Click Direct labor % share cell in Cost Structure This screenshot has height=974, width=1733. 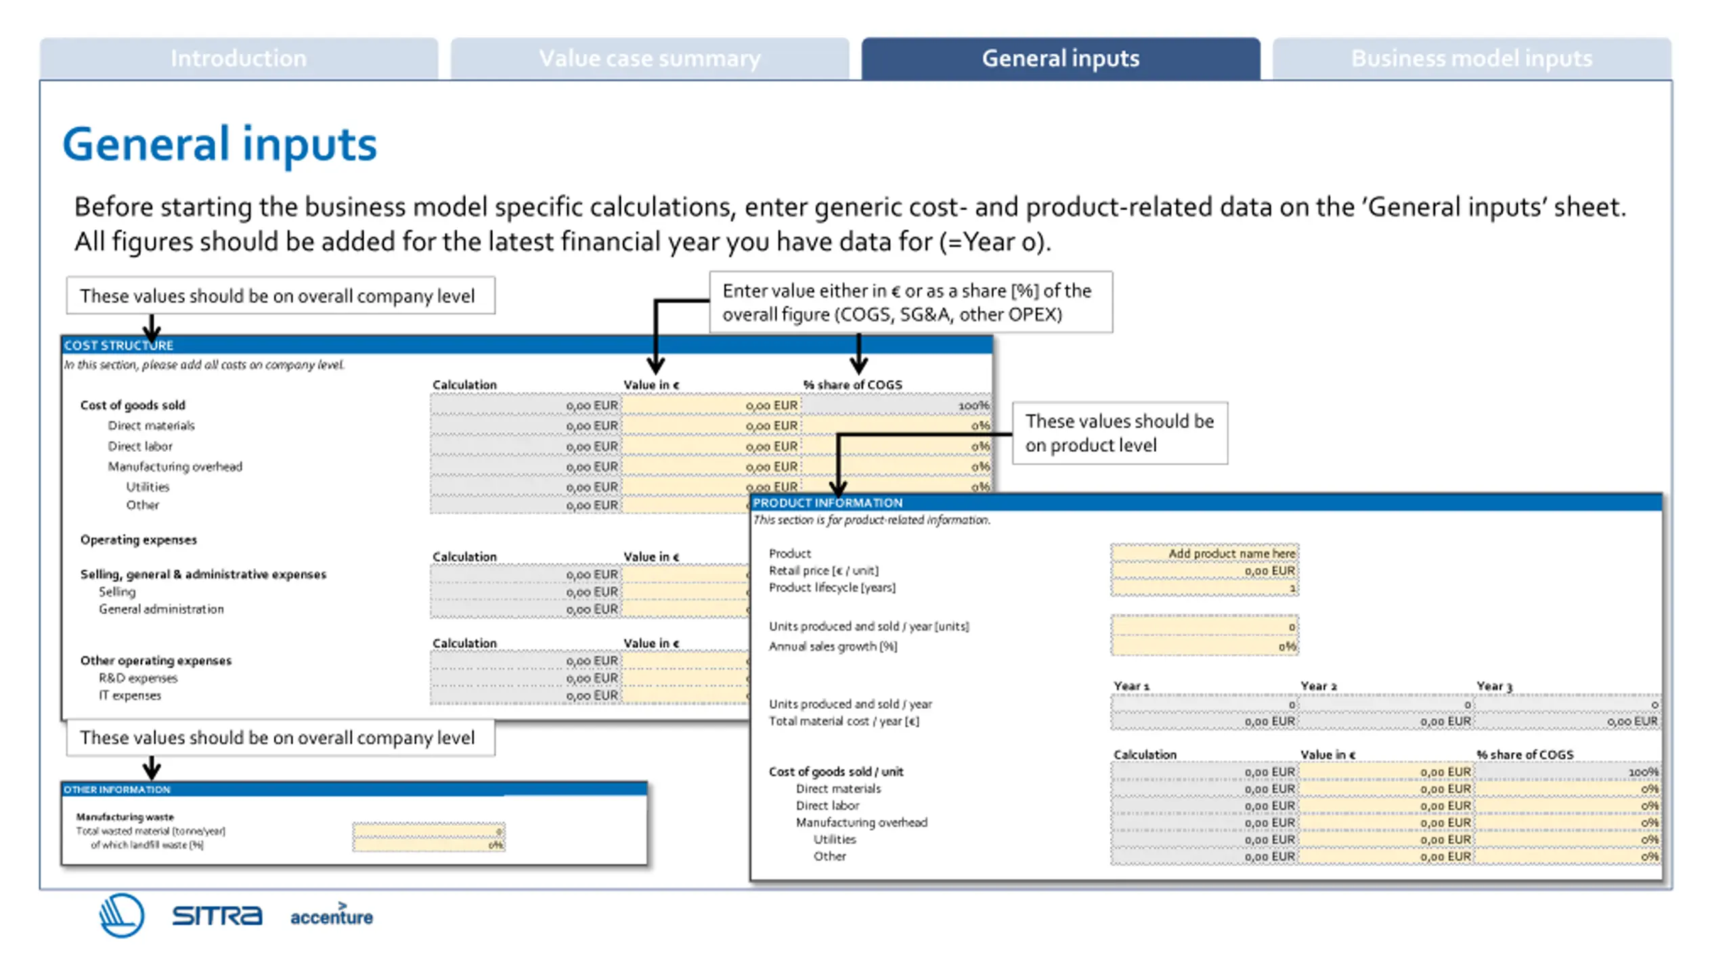point(896,446)
